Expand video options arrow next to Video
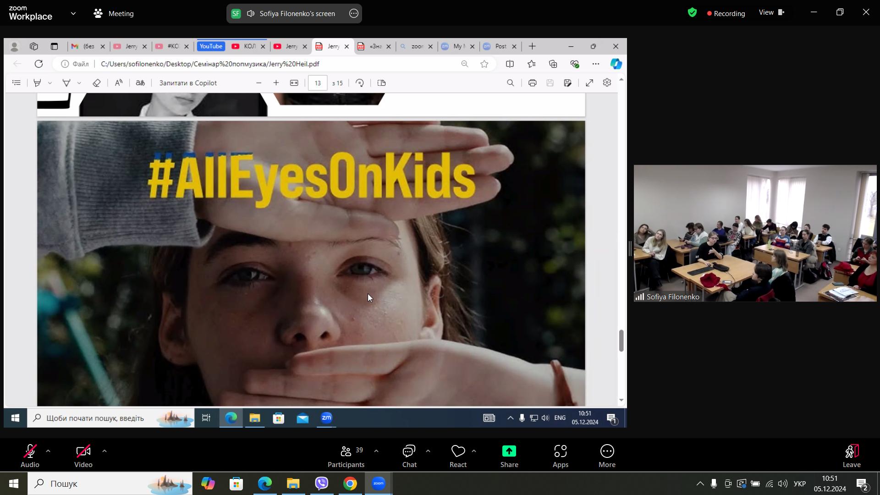Viewport: 880px width, 495px height. point(104,451)
